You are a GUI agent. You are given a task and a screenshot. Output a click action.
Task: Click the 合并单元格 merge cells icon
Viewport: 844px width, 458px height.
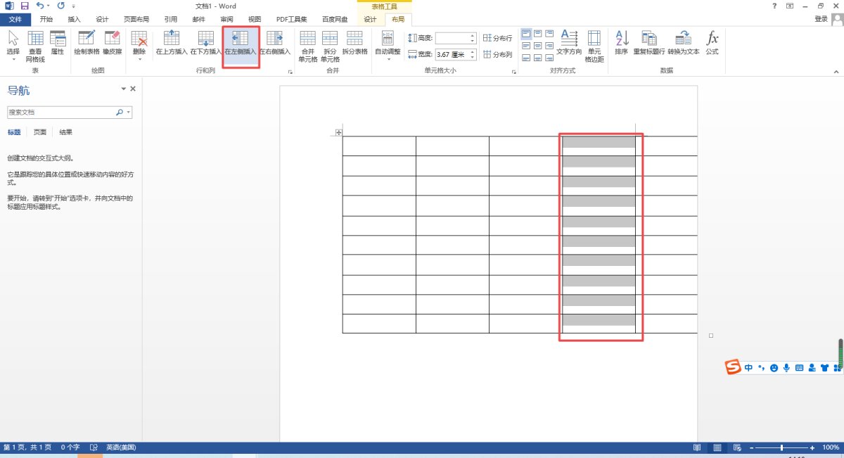307,39
